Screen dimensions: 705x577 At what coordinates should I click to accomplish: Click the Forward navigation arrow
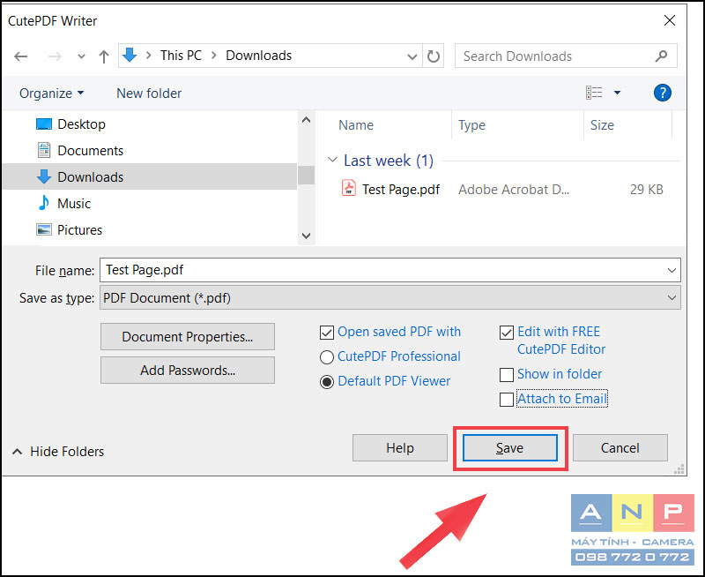[x=55, y=56]
